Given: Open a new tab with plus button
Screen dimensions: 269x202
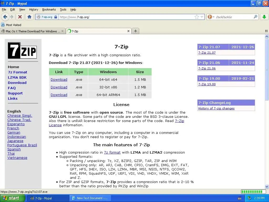Looking at the screenshot, I should tap(136, 31).
